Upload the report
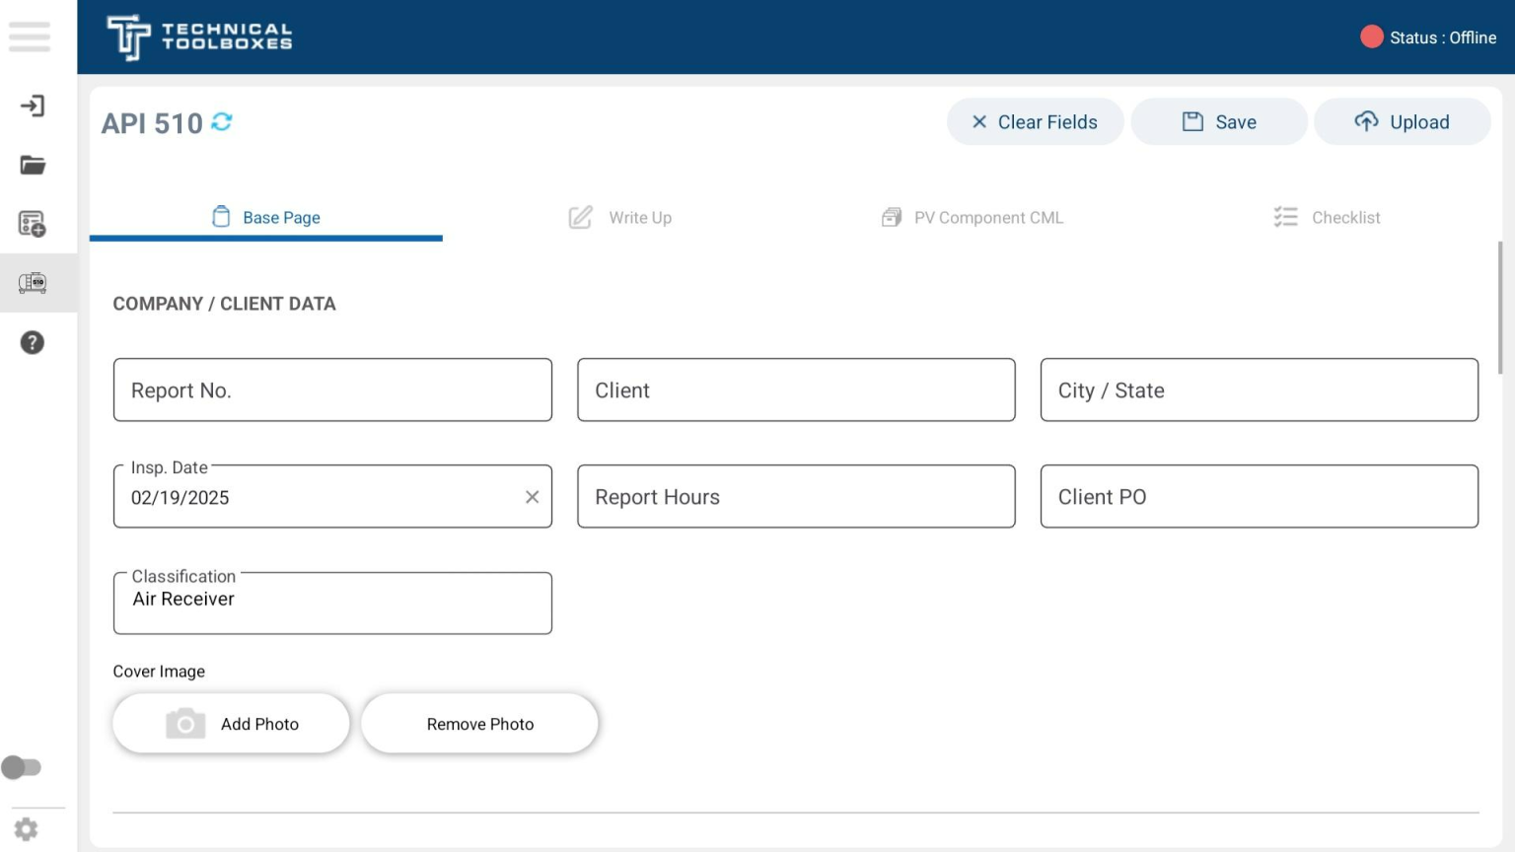This screenshot has height=852, width=1515. (x=1402, y=121)
